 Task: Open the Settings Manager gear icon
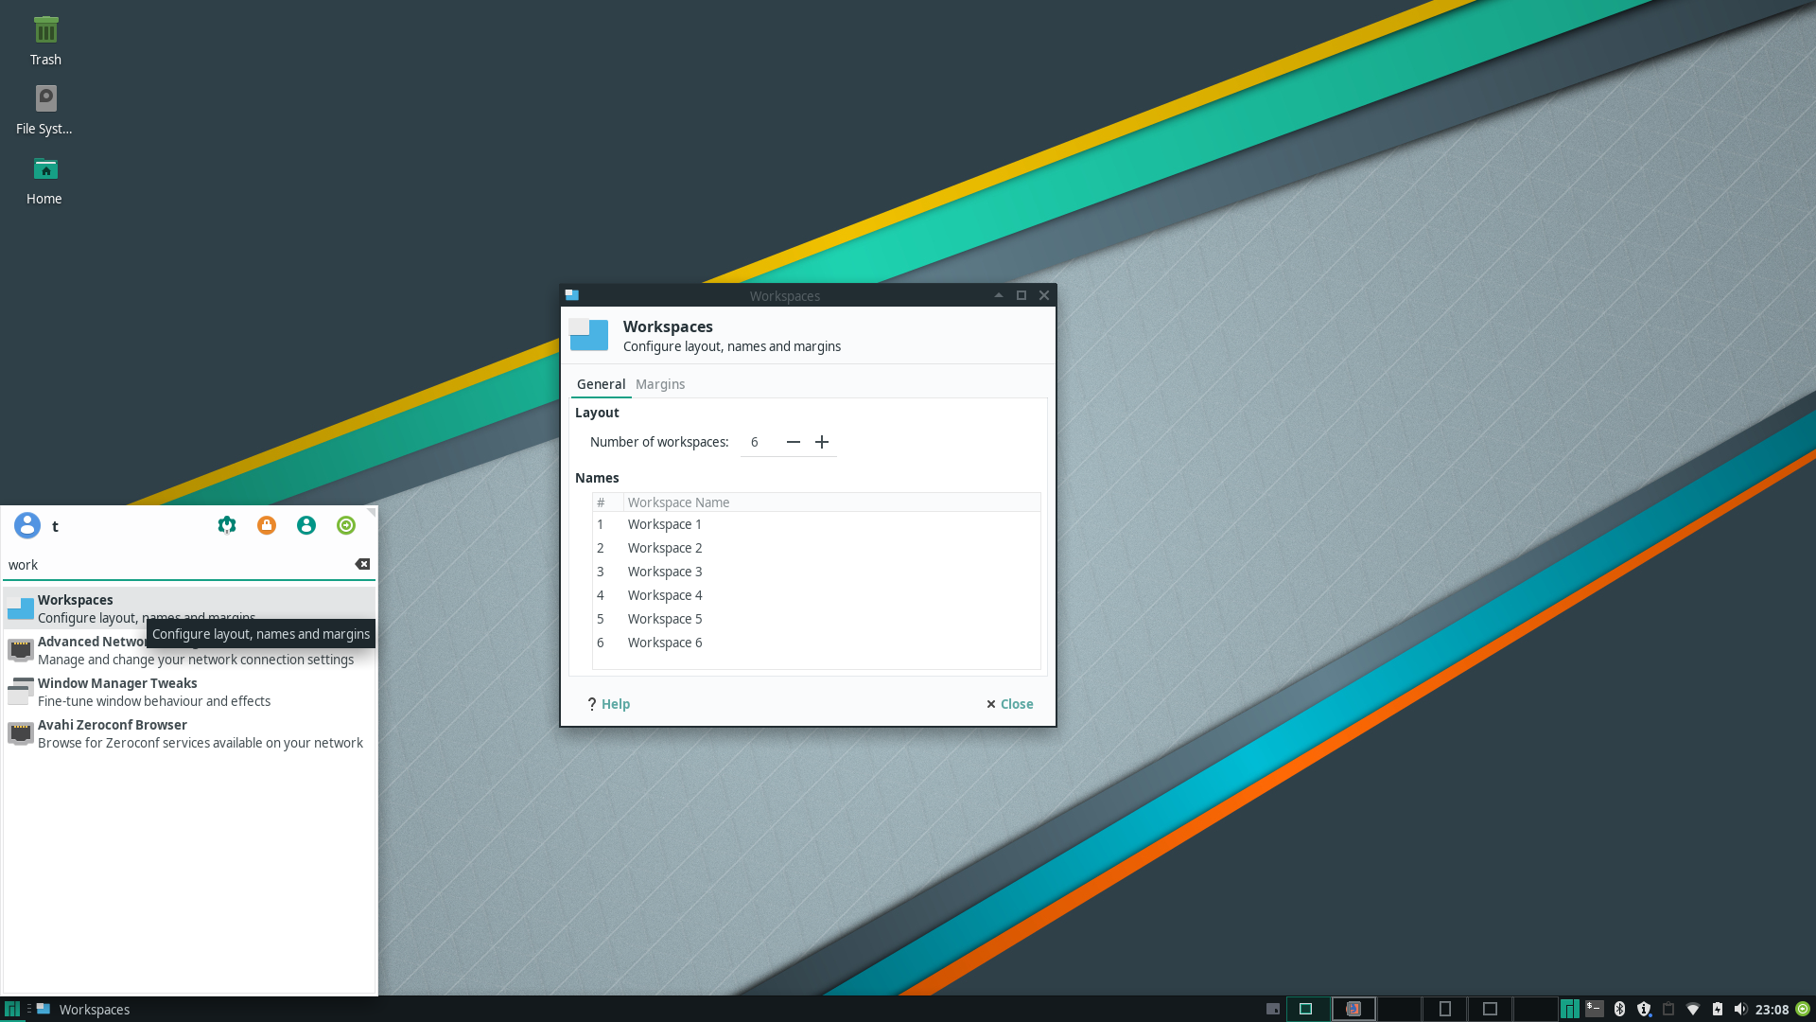tap(227, 525)
